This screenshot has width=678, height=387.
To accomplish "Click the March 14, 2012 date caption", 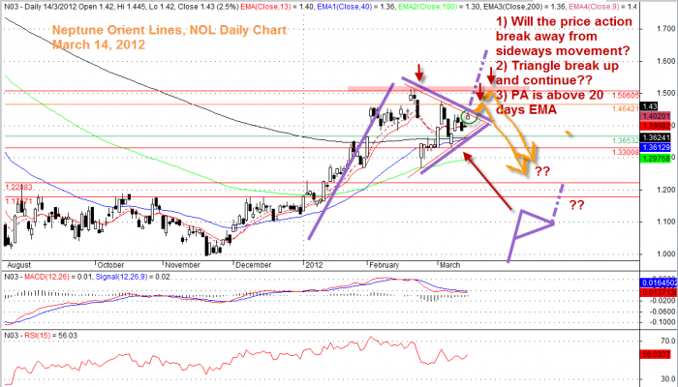I will pyautogui.click(x=99, y=45).
